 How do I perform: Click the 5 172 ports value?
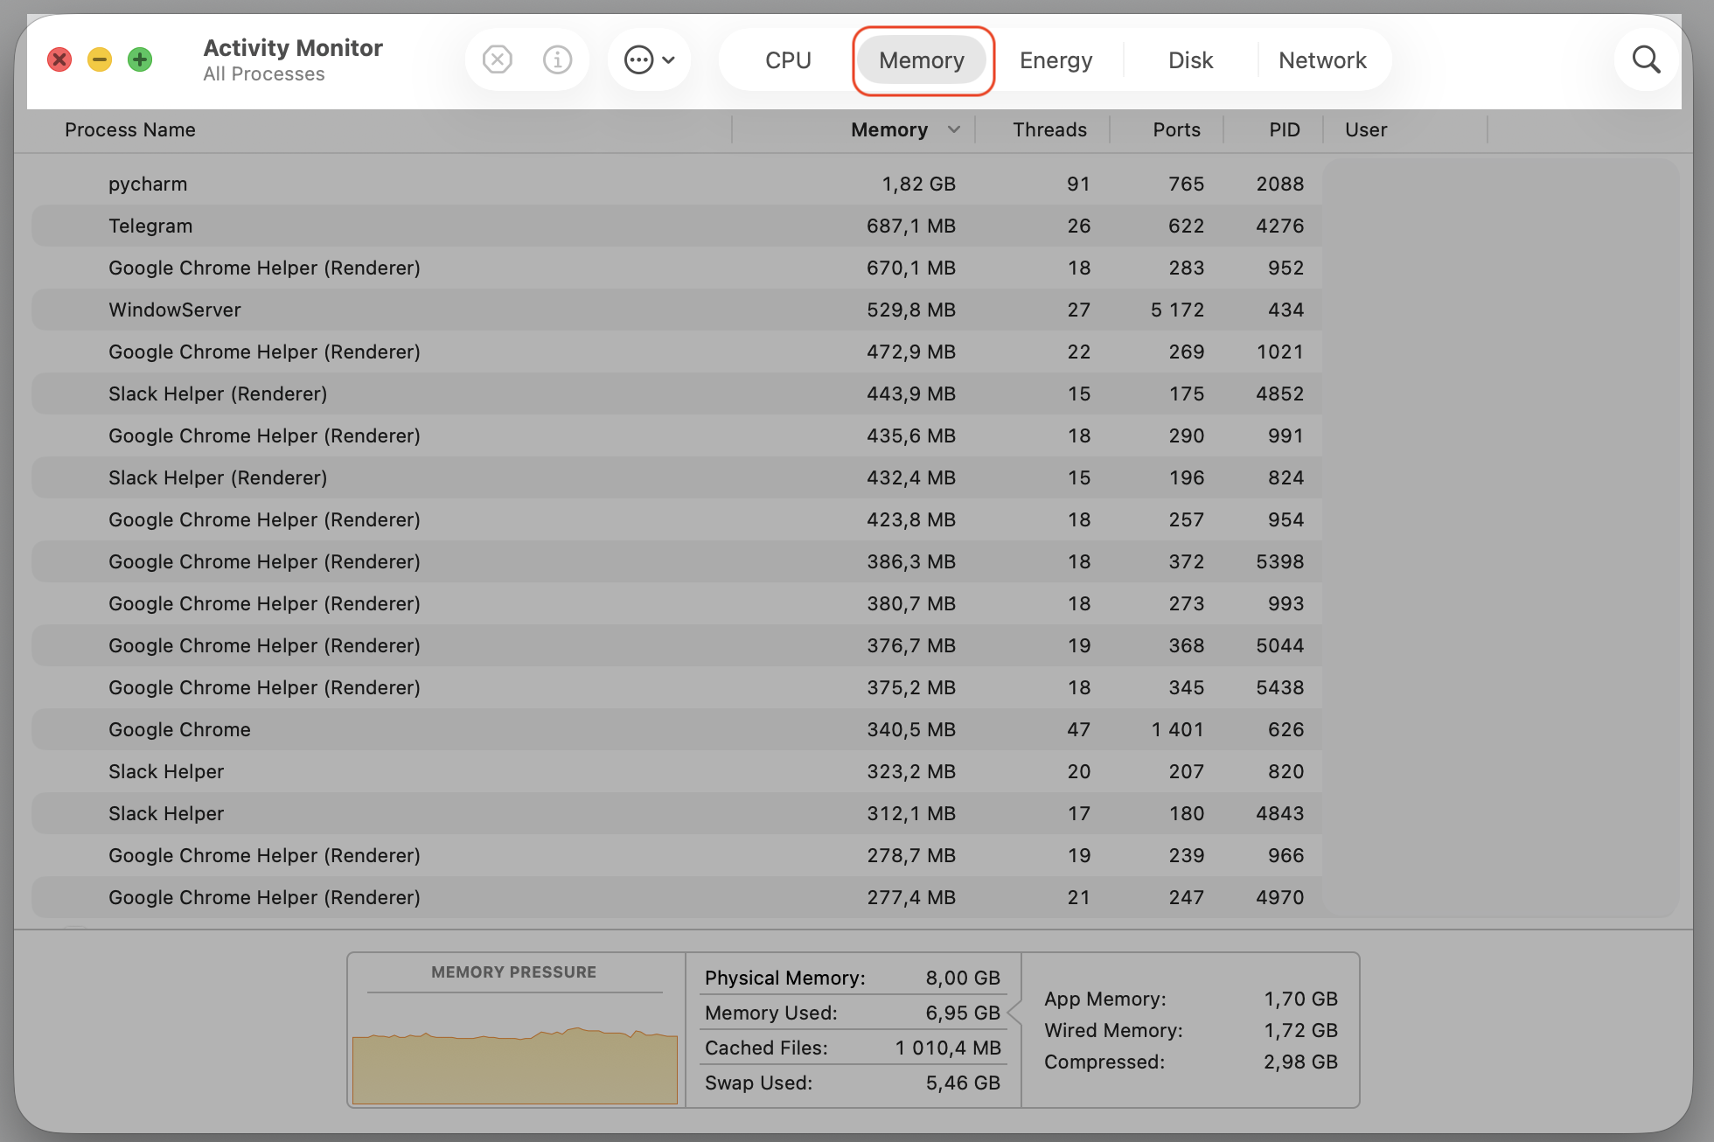[x=1177, y=310]
